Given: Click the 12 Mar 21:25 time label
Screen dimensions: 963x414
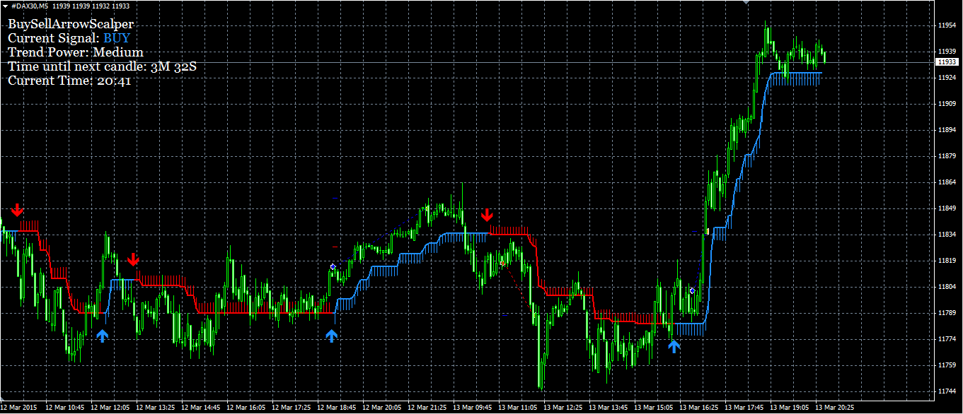Looking at the screenshot, I should tap(427, 408).
